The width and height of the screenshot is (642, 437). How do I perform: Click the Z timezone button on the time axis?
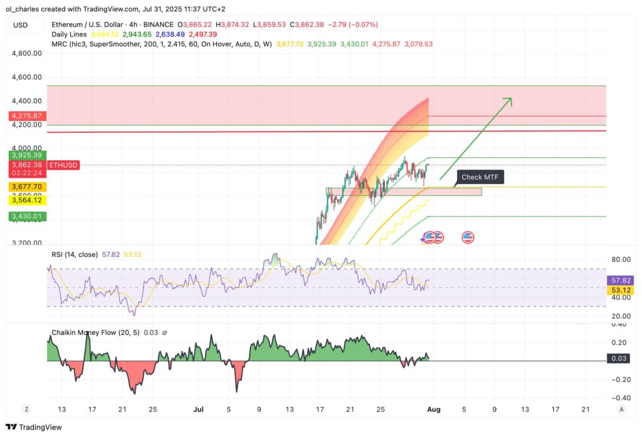click(26, 408)
